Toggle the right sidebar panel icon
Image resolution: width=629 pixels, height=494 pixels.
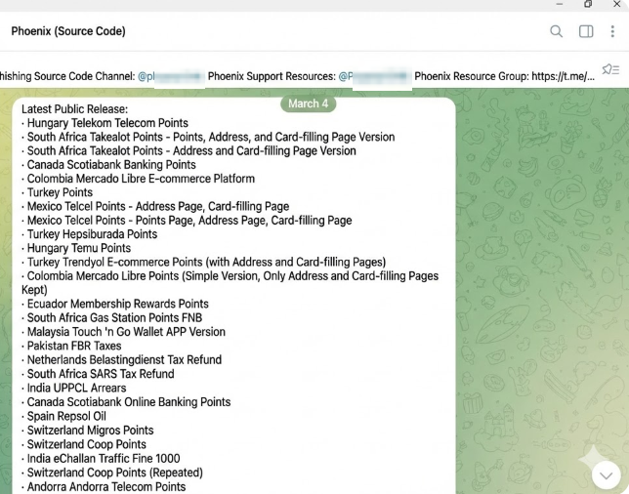[x=586, y=31]
